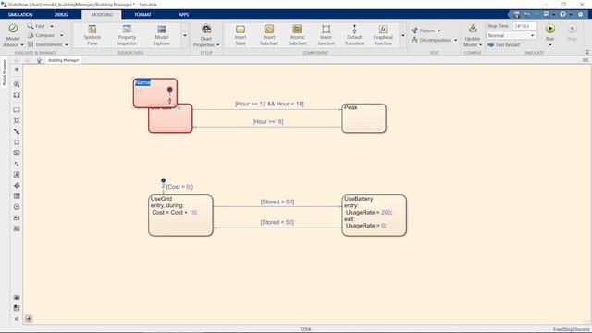Select the Modeling tab
Screen dimensions: 592x333
coord(102,15)
